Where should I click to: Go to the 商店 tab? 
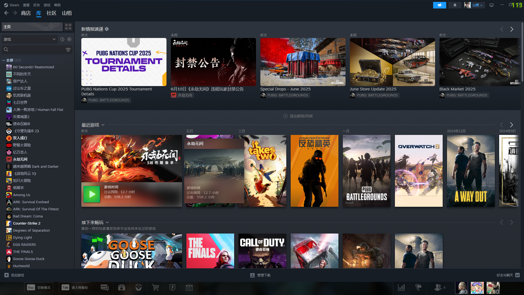tap(26, 13)
